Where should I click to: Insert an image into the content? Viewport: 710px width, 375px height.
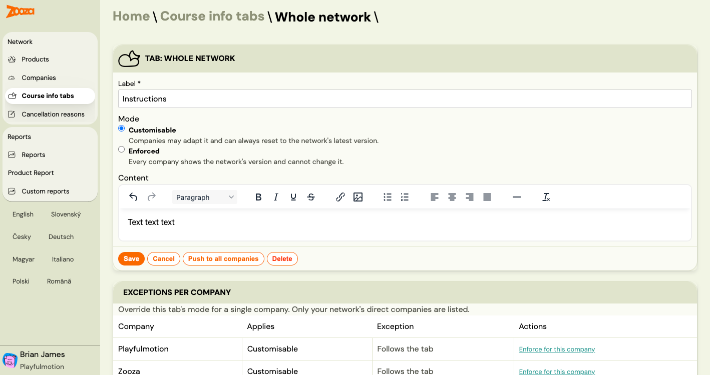(358, 197)
